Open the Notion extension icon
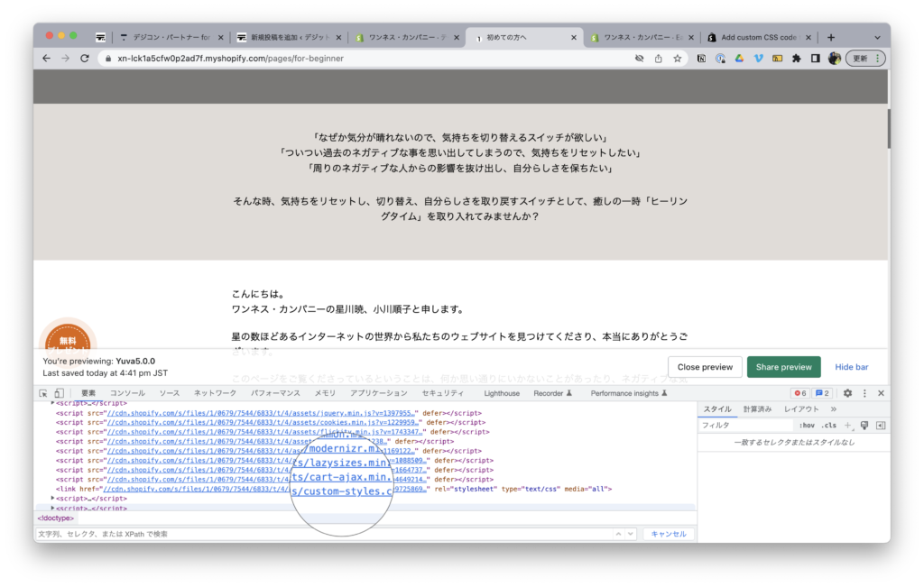This screenshot has width=924, height=587. [x=701, y=59]
